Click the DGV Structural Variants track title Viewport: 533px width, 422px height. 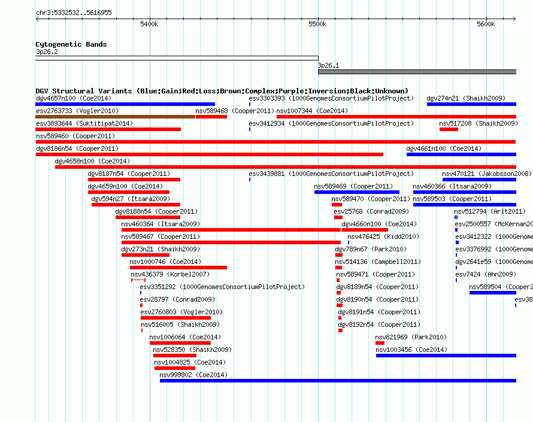[222, 91]
